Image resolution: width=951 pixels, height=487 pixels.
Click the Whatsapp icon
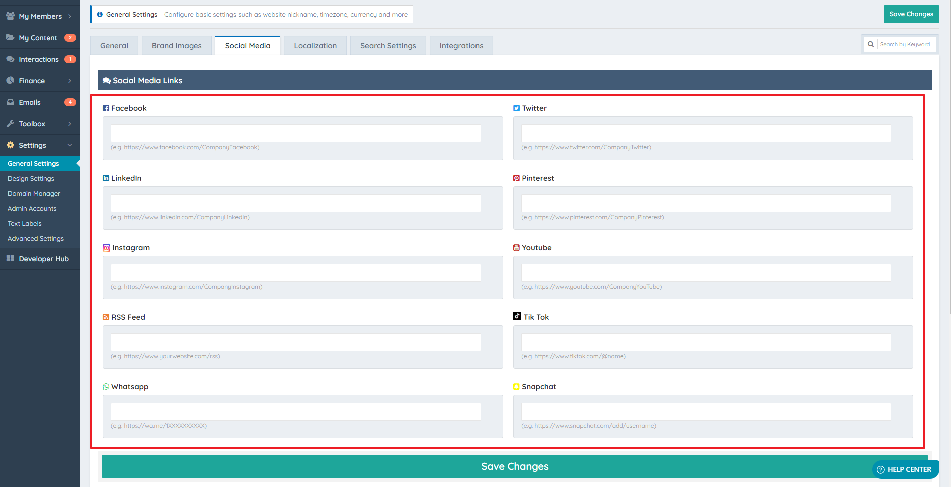pyautogui.click(x=106, y=386)
